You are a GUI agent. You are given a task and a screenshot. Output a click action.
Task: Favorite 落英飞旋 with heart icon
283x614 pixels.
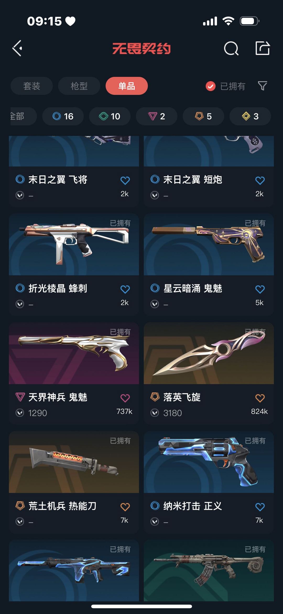point(260,398)
